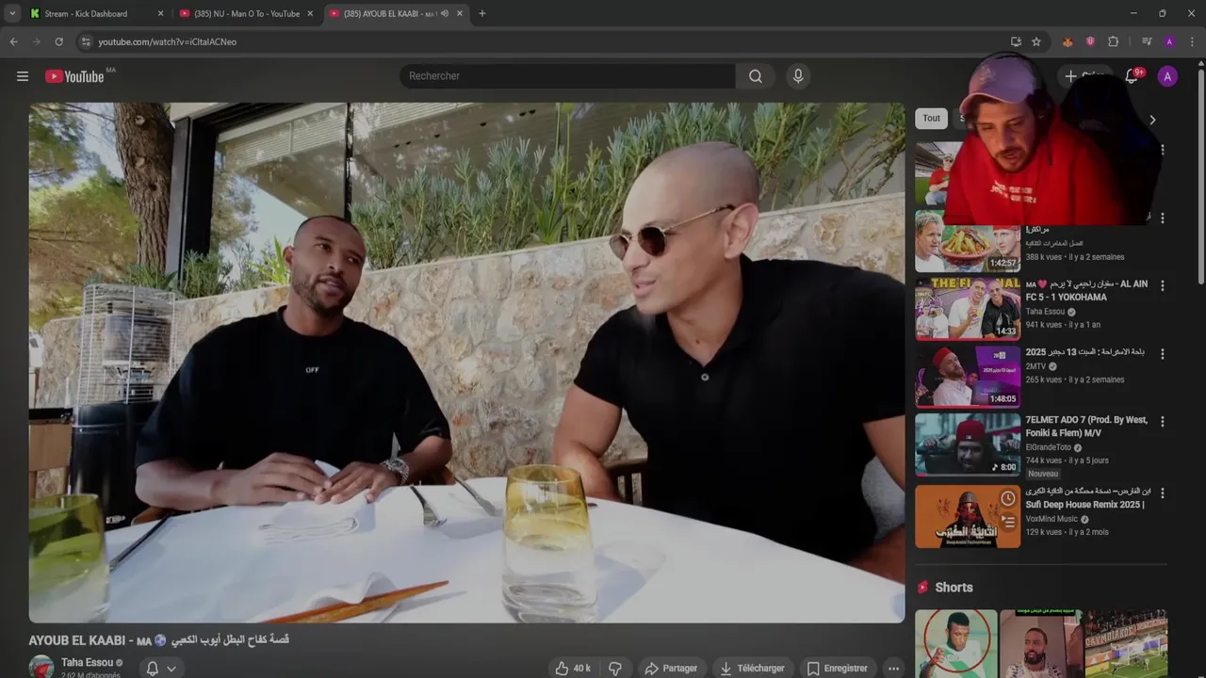Click the Télécharger button
Screen dimensions: 1206x678
click(752, 668)
